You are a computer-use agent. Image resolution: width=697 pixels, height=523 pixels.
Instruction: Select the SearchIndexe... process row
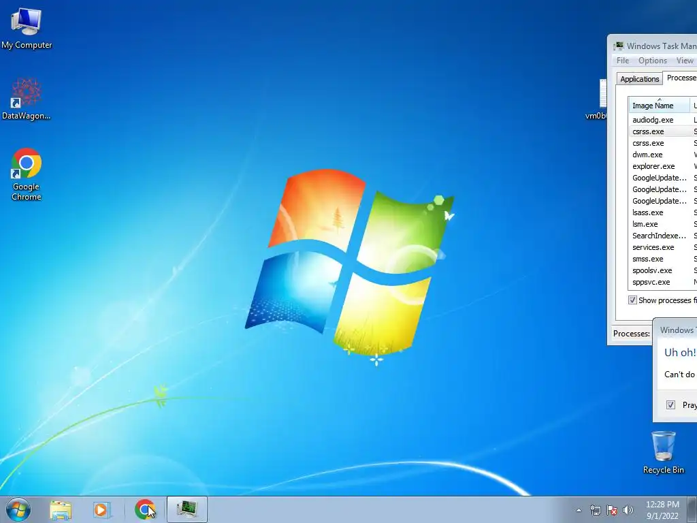(x=663, y=236)
